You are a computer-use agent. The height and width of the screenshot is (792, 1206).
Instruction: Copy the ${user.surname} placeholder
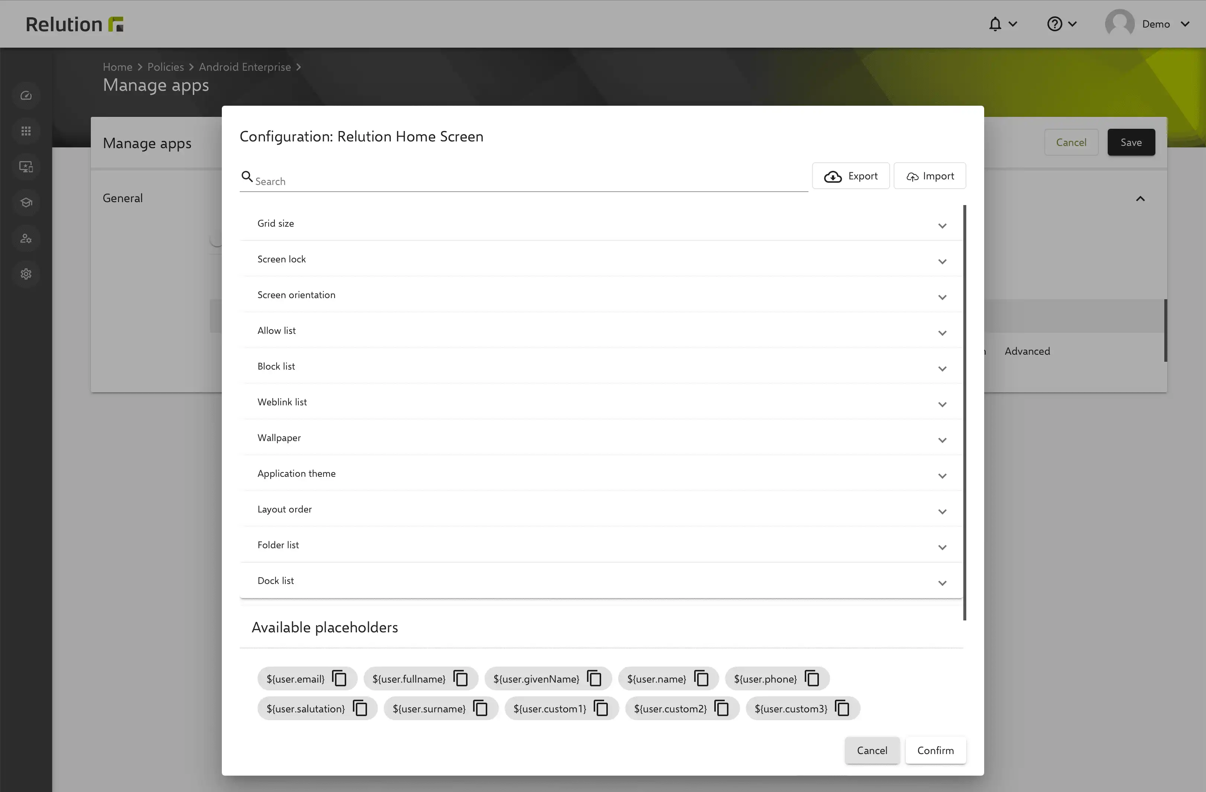click(x=481, y=708)
